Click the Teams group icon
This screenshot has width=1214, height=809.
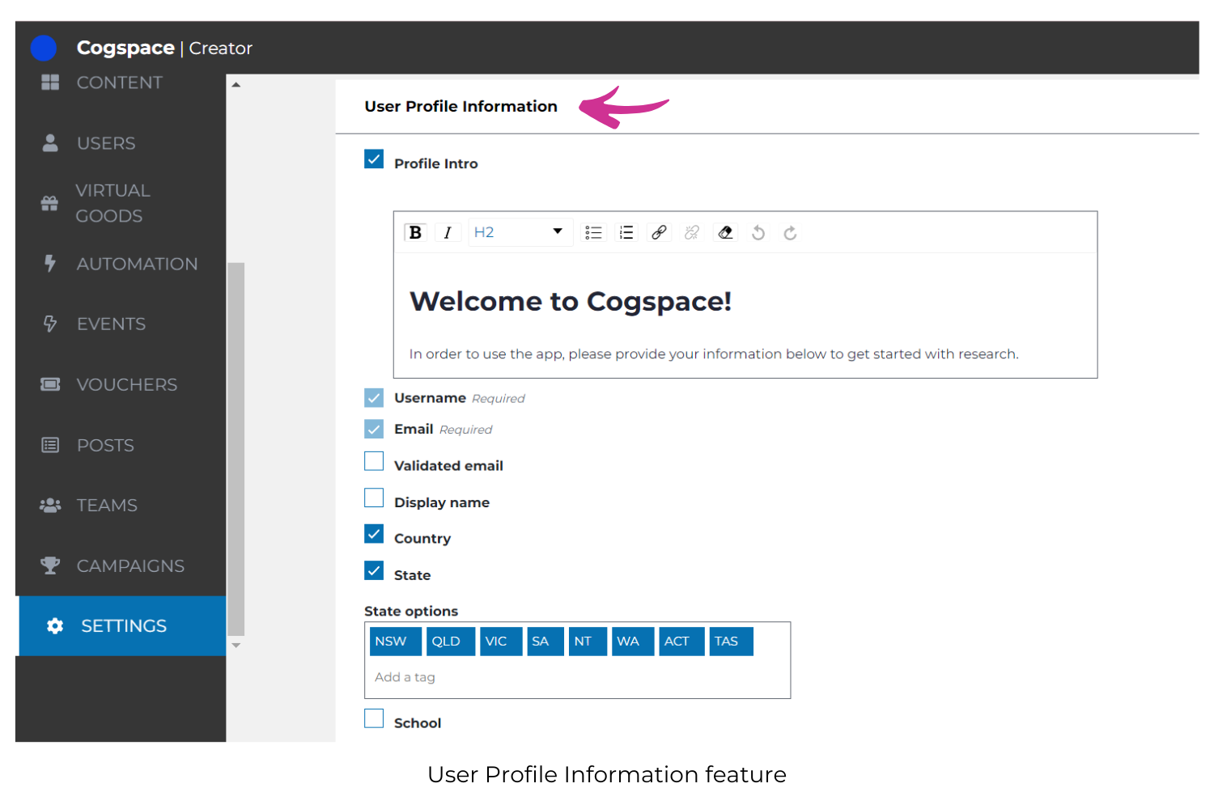(x=50, y=505)
